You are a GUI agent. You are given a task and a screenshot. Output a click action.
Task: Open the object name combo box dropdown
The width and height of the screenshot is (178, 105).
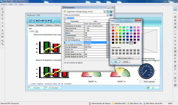click(104, 12)
